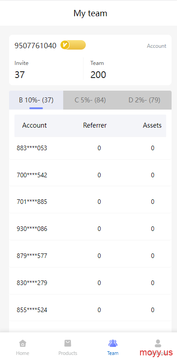Select row for account 700****542
Screen dimensions: 177x359
pyautogui.click(x=90, y=175)
